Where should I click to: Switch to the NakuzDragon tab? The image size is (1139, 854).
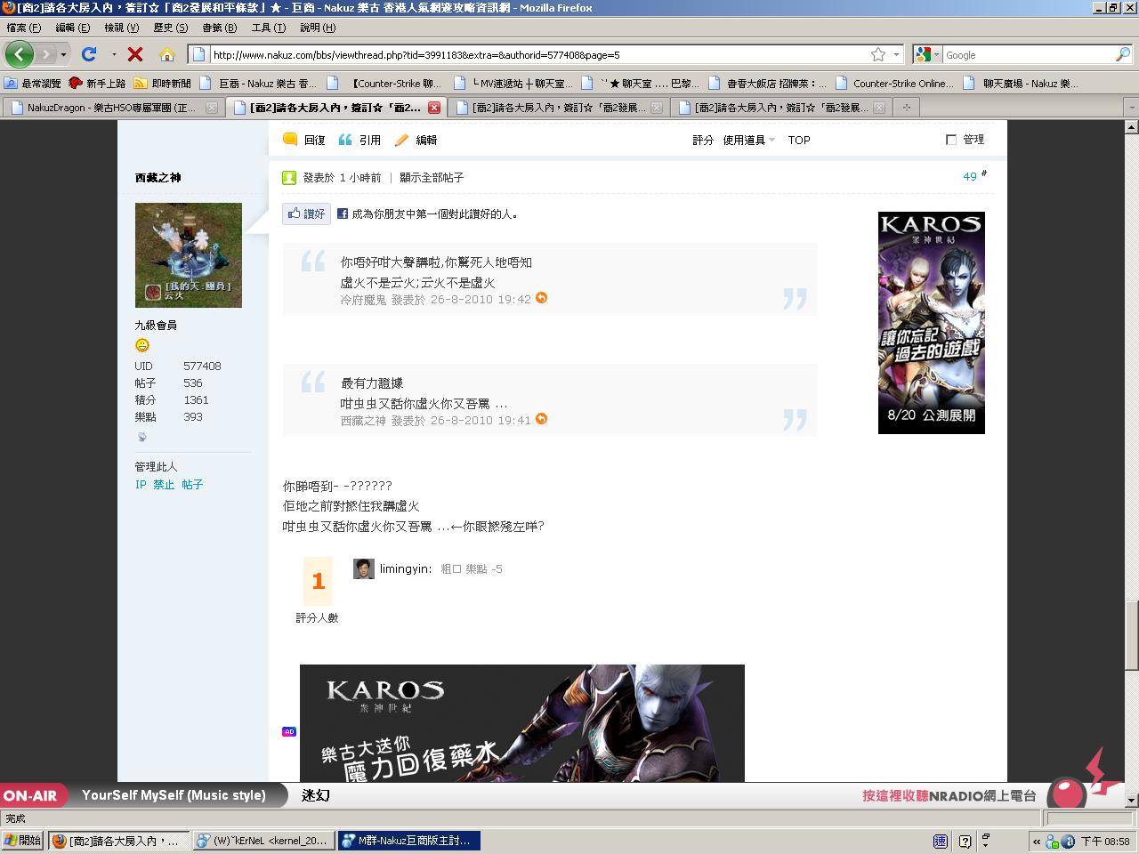click(112, 108)
